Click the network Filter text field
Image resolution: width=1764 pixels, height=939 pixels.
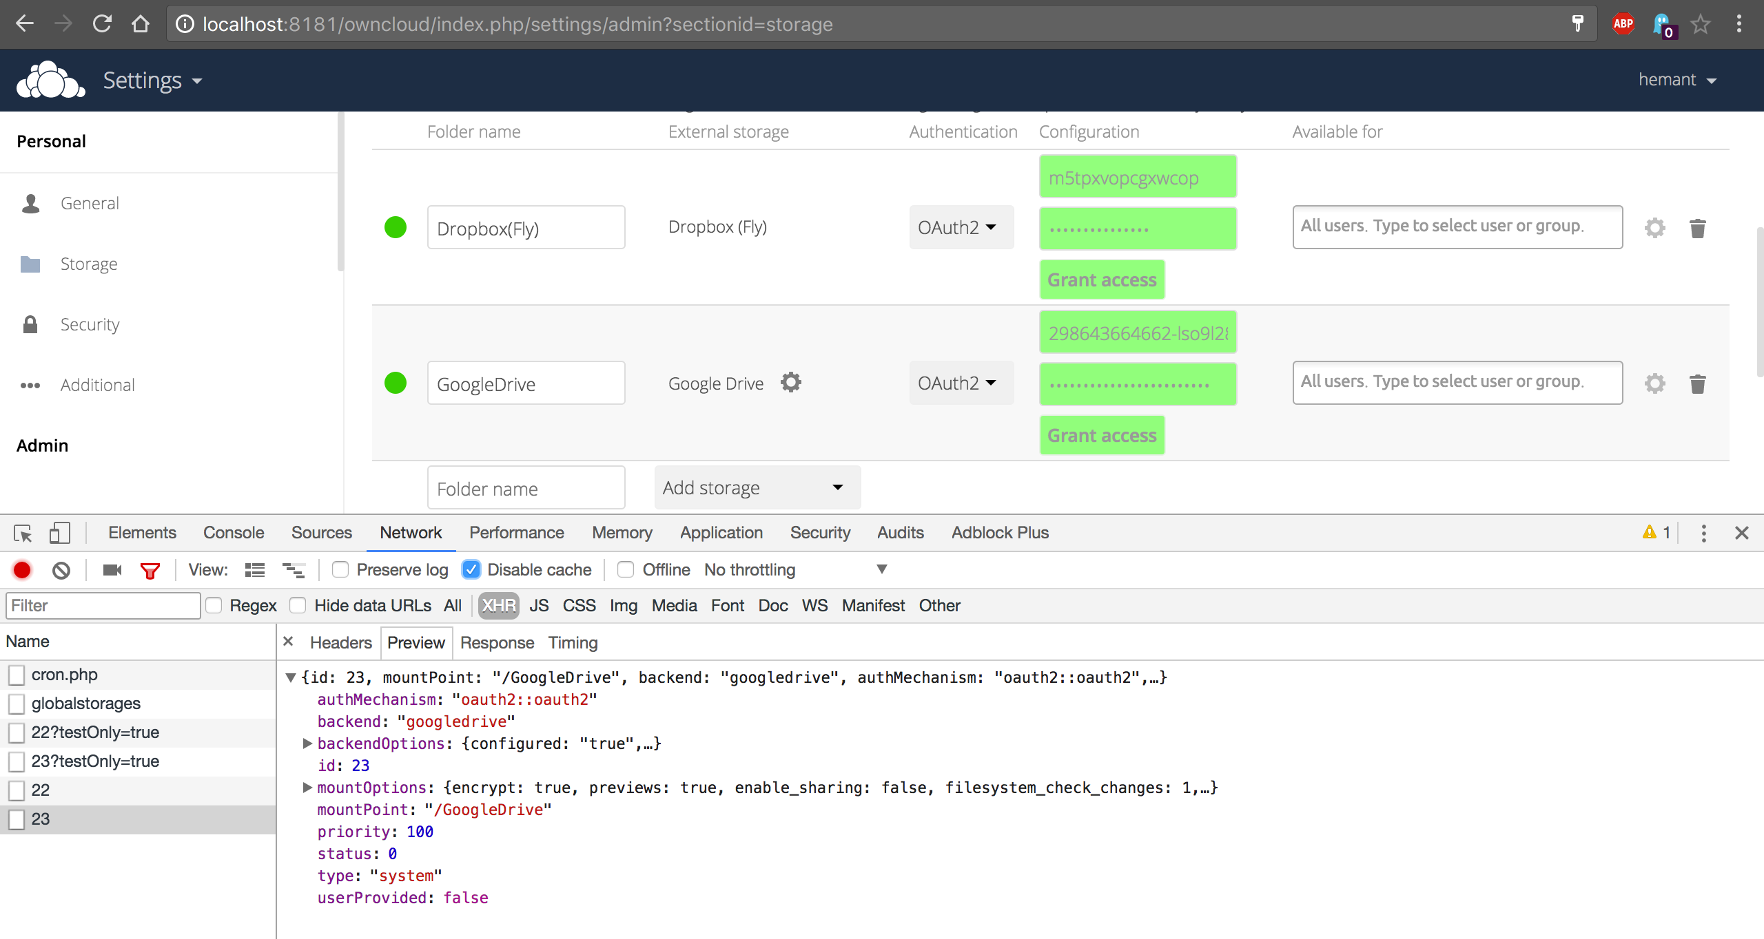pyautogui.click(x=103, y=606)
